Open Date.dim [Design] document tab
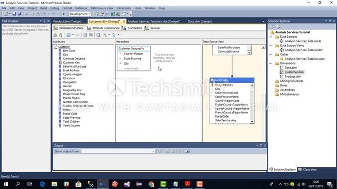The image size is (337, 189). pos(200,22)
